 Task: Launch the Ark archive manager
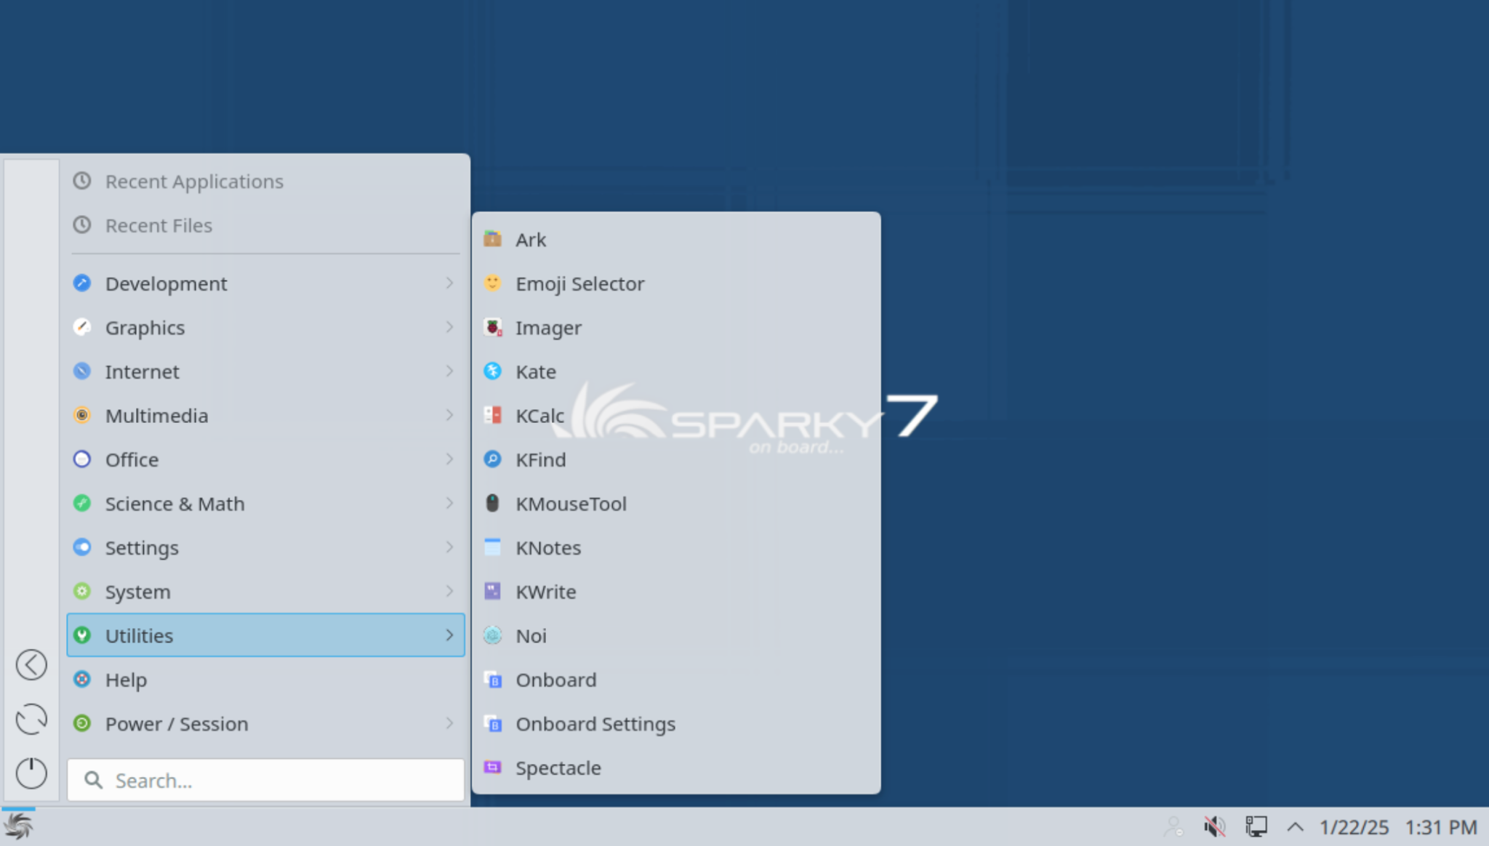pos(530,239)
